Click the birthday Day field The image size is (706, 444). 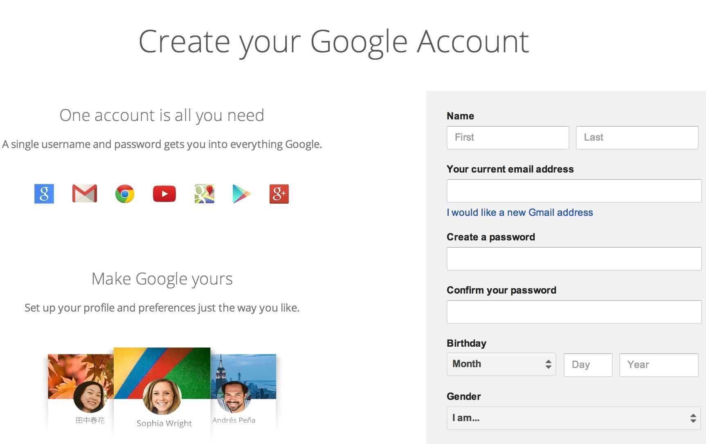(588, 365)
